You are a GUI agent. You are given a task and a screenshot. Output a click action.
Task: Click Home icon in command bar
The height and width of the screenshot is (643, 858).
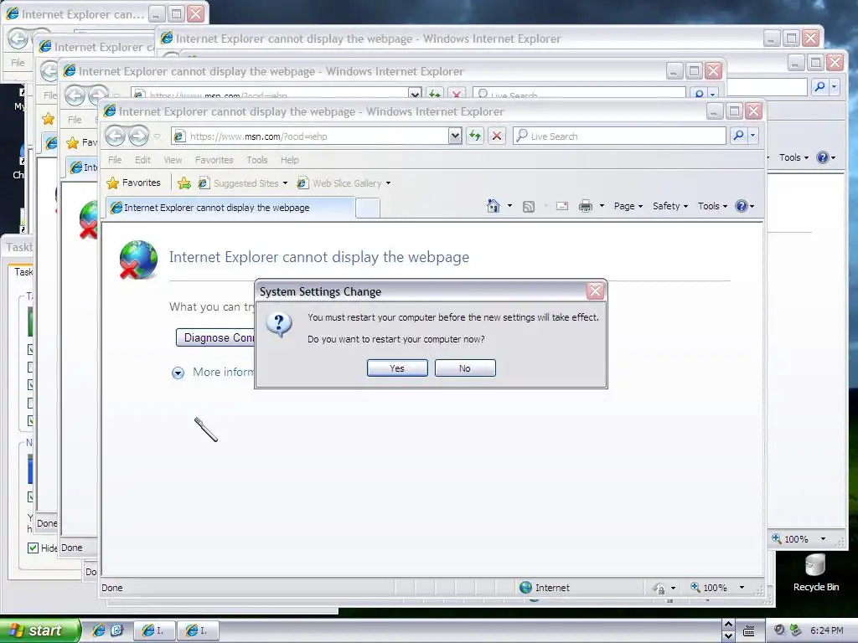[x=493, y=206]
